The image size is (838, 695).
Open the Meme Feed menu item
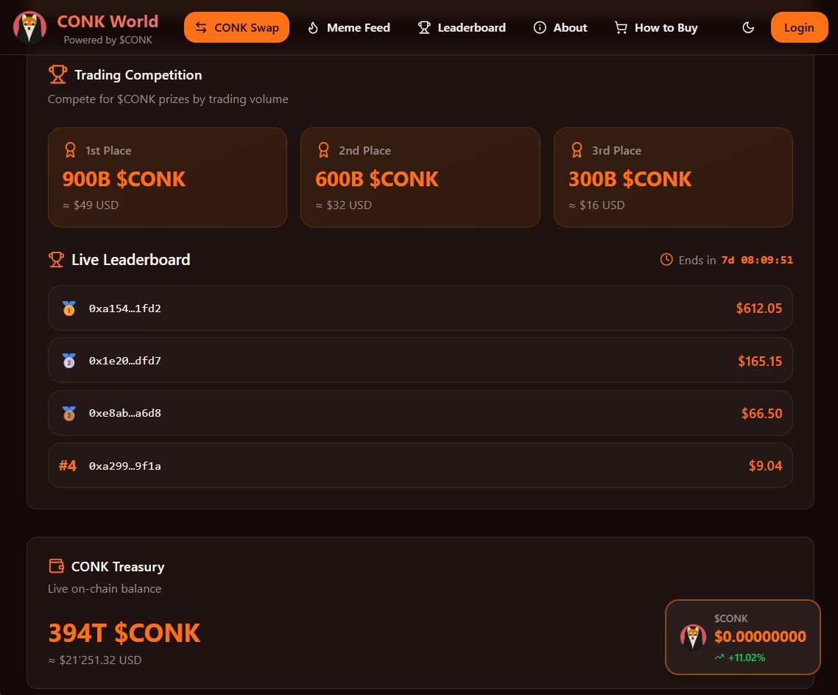click(x=349, y=28)
